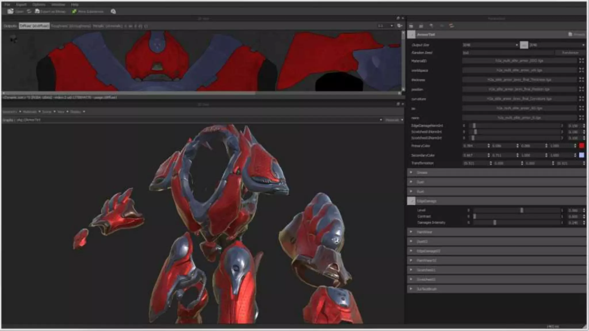Viewport: 589px width, 331px height.
Task: Click the first icon in Parameters toolbar
Action: pos(411,26)
